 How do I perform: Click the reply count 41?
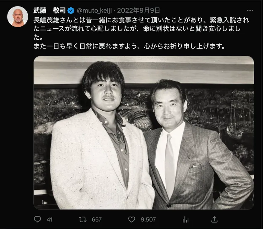click(x=49, y=219)
